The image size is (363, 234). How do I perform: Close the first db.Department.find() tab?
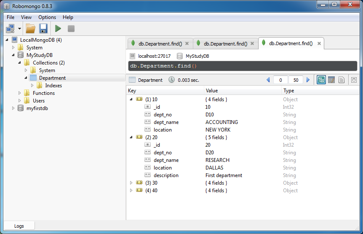187,43
